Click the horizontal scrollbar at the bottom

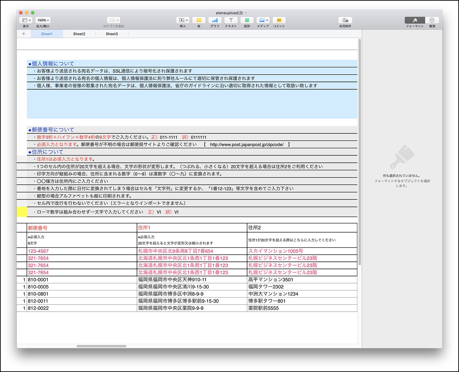click(x=101, y=346)
